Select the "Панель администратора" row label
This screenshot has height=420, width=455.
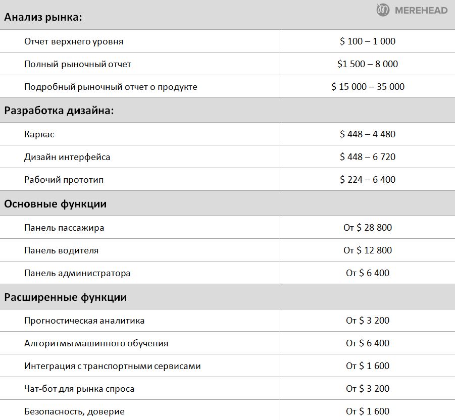pyautogui.click(x=77, y=273)
